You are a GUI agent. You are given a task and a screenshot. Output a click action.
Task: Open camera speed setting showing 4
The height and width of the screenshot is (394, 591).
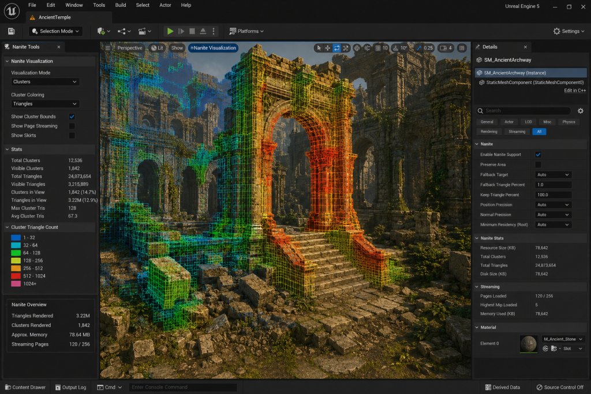(x=446, y=48)
